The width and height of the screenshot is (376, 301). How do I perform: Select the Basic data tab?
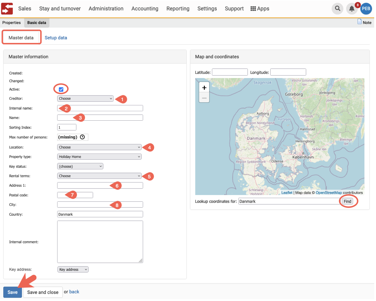click(x=37, y=23)
